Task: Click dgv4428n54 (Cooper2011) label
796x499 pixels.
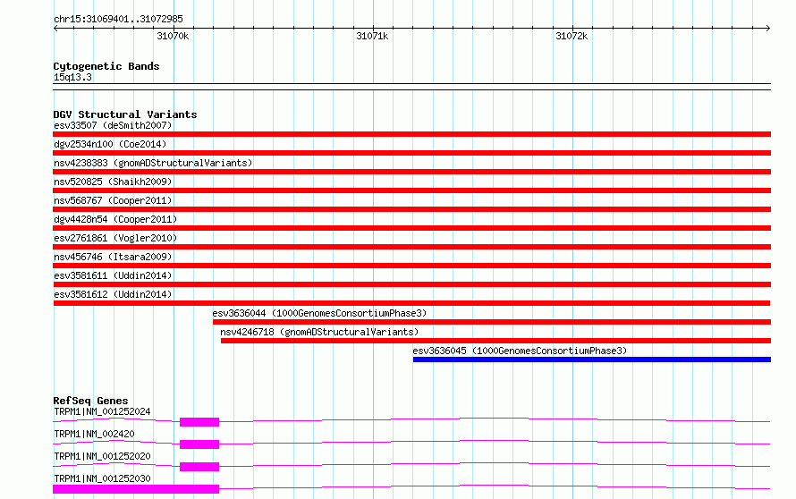Action: pyautogui.click(x=115, y=219)
